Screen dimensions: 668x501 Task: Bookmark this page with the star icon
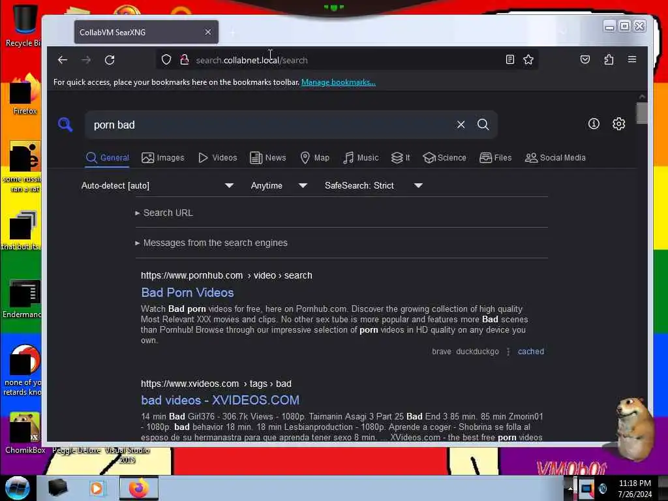click(x=528, y=59)
